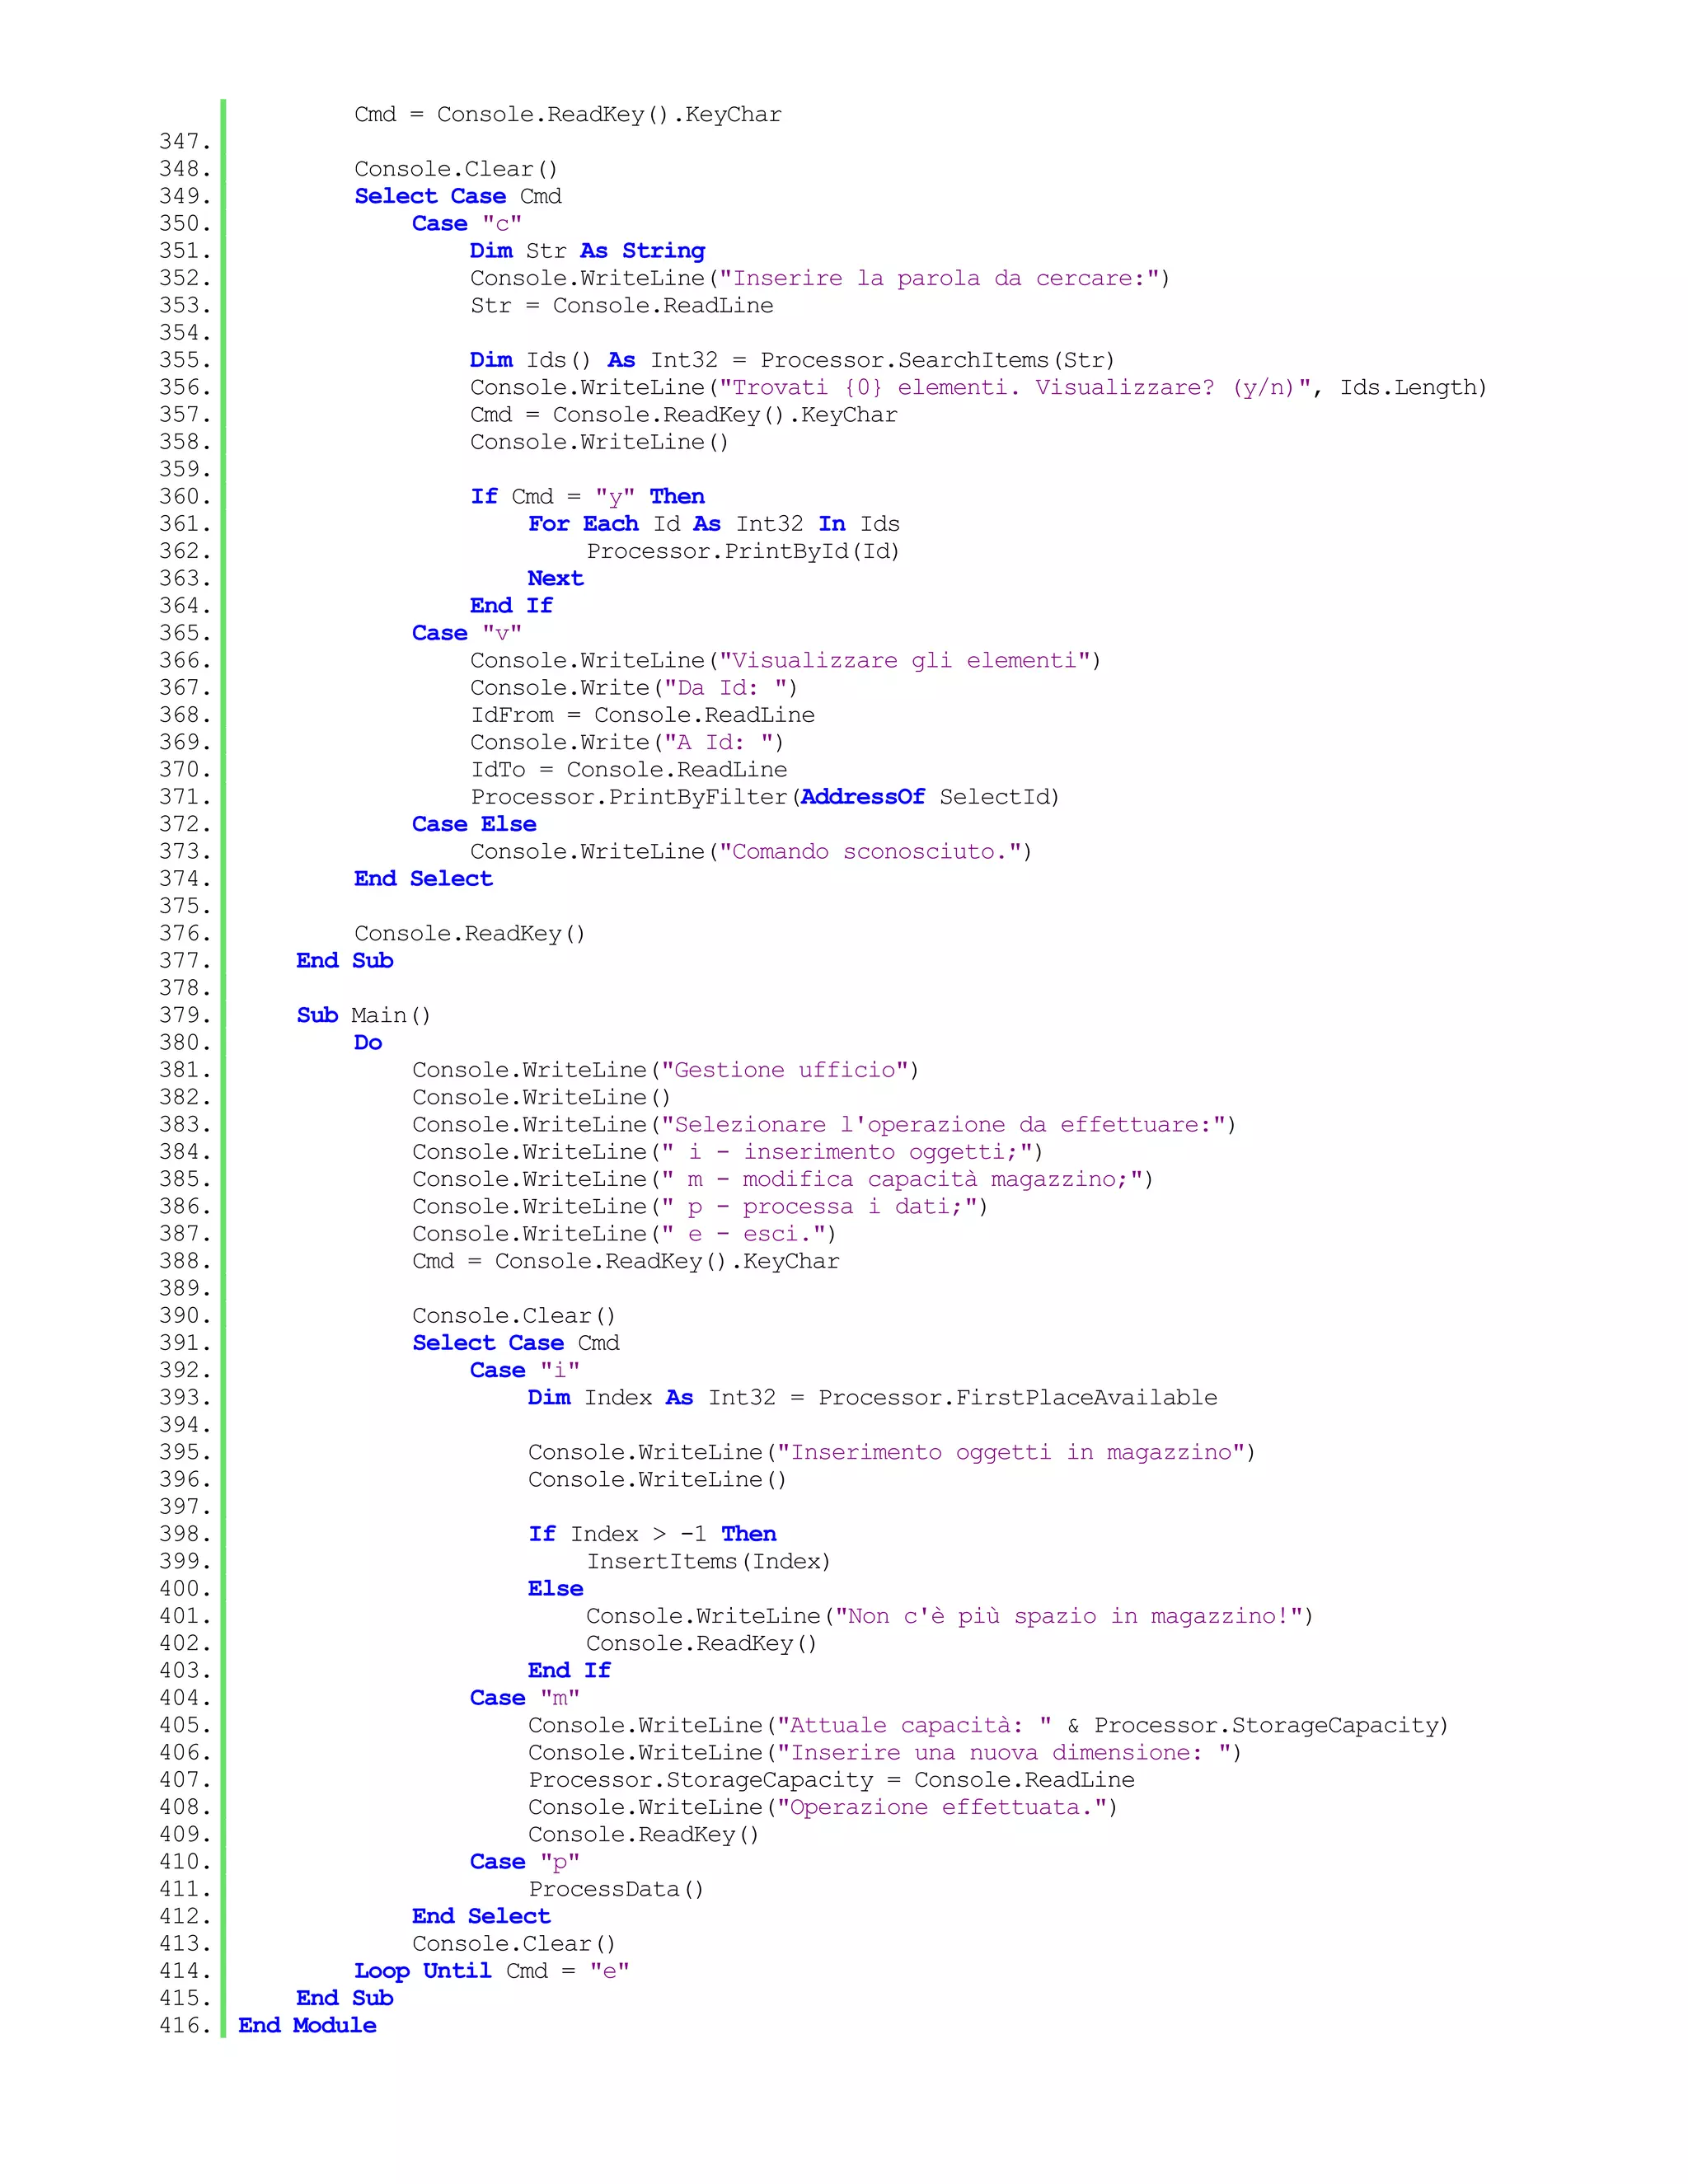Click 'ProcessData()' on line 411
This screenshot has width=1688, height=2184.
coord(617,1889)
